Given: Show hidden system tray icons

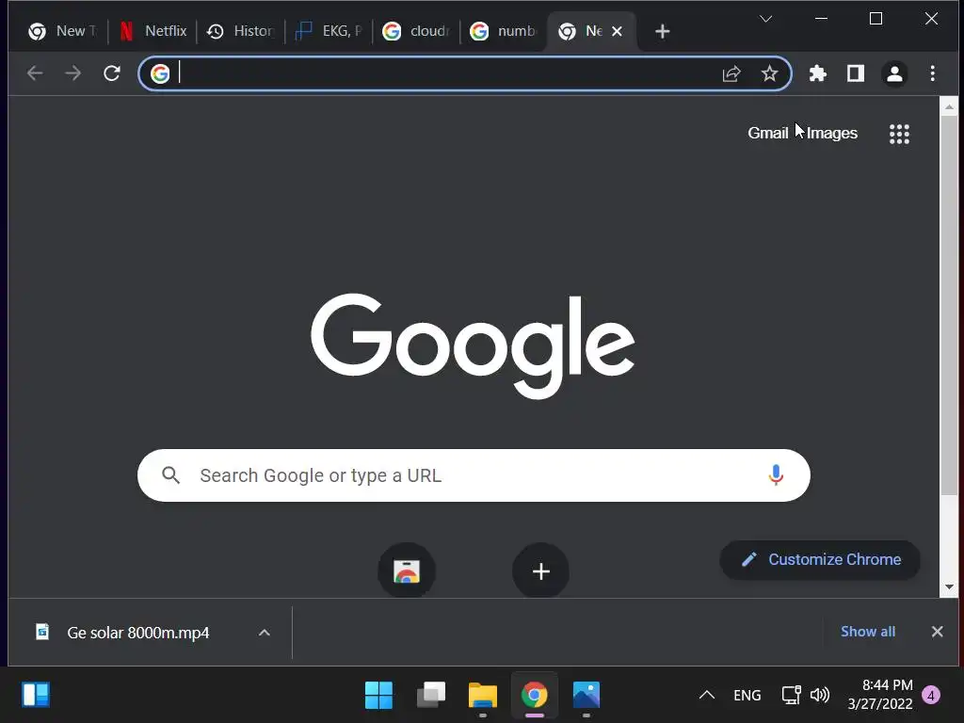Looking at the screenshot, I should [707, 696].
